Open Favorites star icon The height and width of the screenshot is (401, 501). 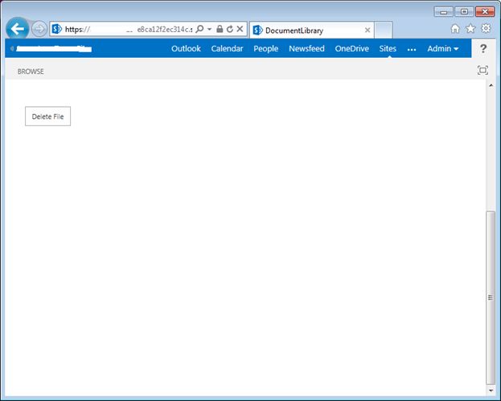pos(470,29)
